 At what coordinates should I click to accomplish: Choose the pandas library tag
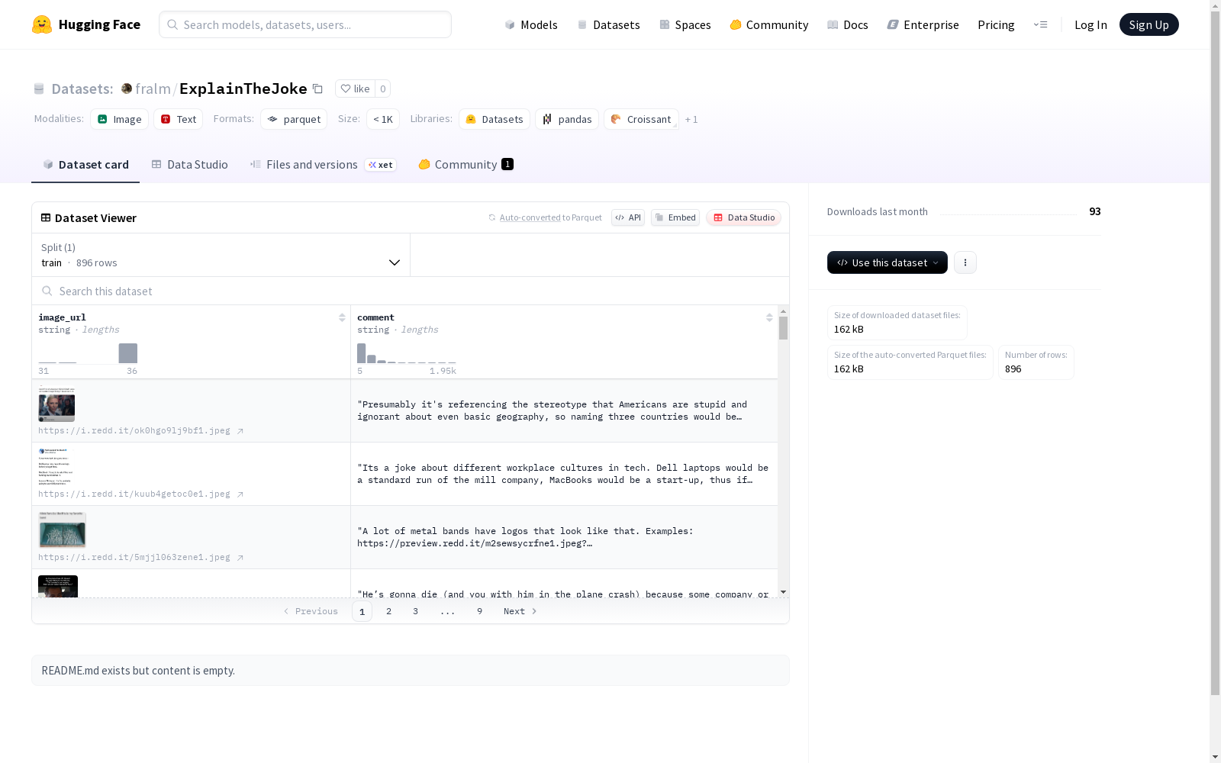tap(567, 119)
